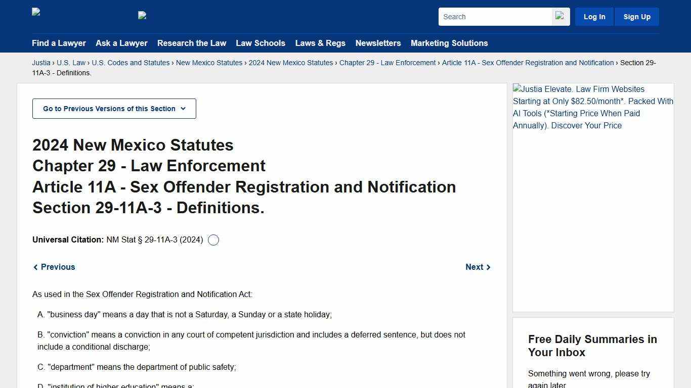
Task: Click the broken image icon near the logo
Action: coord(142,15)
